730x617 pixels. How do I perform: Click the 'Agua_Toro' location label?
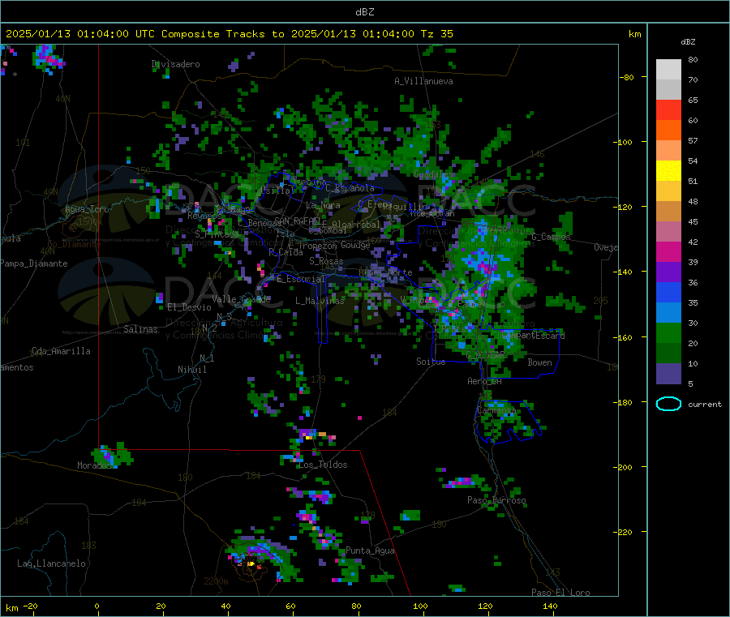pyautogui.click(x=87, y=209)
